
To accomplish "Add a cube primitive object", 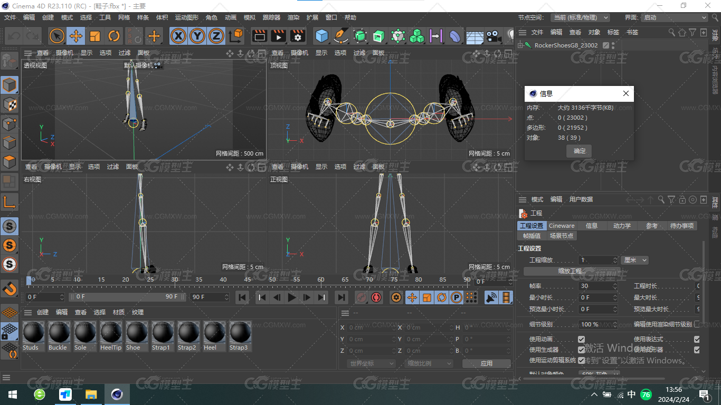I will 321,36.
